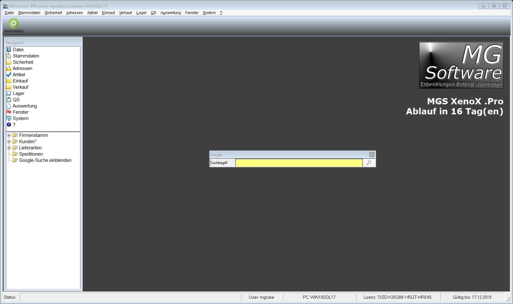
Task: Click the Lager icon in Navigation list
Action: 9,93
